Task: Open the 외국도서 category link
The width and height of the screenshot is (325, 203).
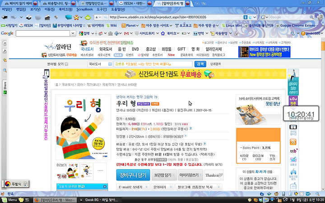Action: (106, 49)
